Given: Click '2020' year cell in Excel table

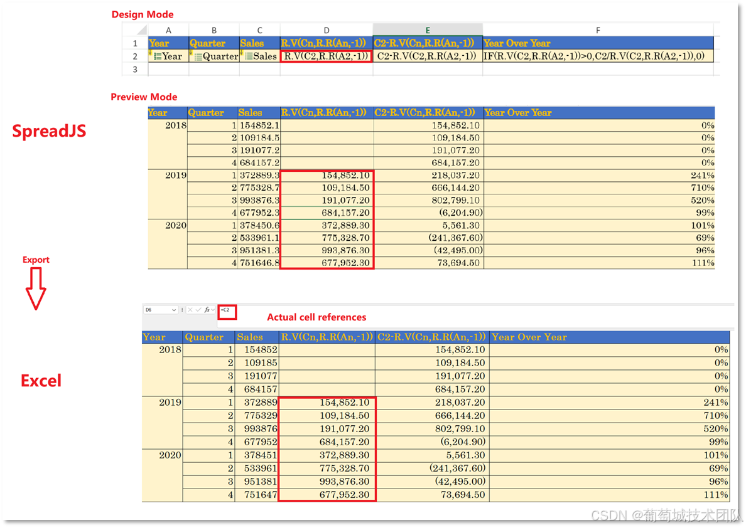Looking at the screenshot, I should [162, 475].
